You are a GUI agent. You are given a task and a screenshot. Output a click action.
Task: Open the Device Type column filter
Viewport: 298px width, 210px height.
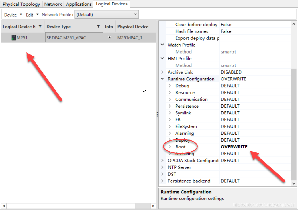(x=98, y=27)
